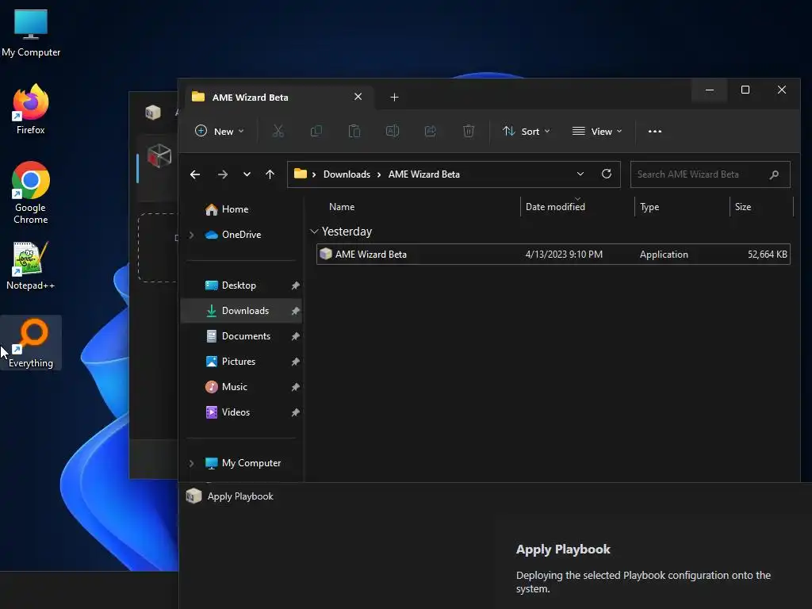Image resolution: width=812 pixels, height=609 pixels.
Task: Click the Cut scissors icon in the toolbar
Action: 278,131
